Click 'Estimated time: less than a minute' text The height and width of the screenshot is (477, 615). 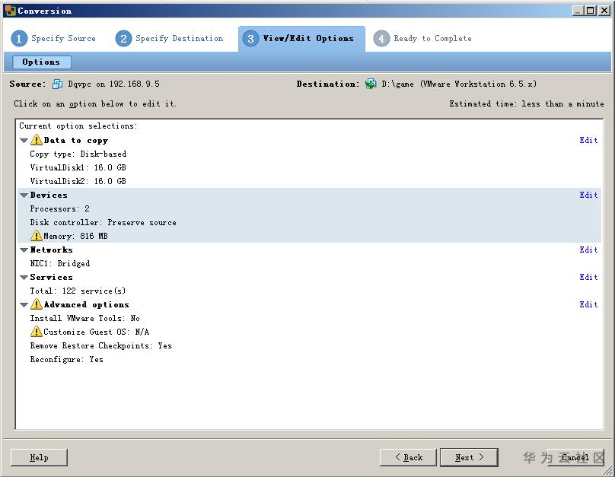(527, 103)
